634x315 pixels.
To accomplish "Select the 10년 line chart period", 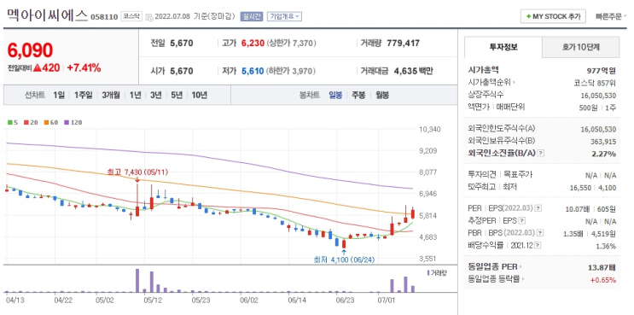I will tap(200, 95).
